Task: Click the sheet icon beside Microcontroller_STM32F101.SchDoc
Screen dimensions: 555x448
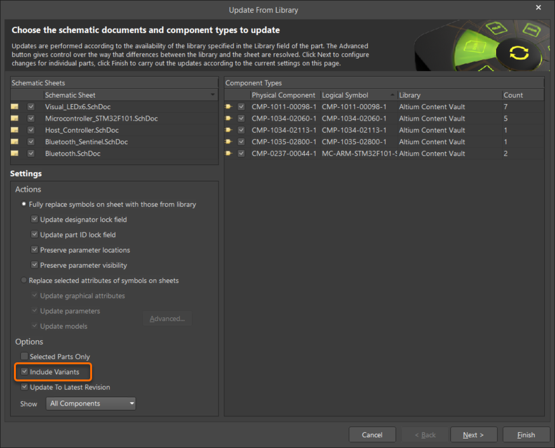Action: (15, 118)
